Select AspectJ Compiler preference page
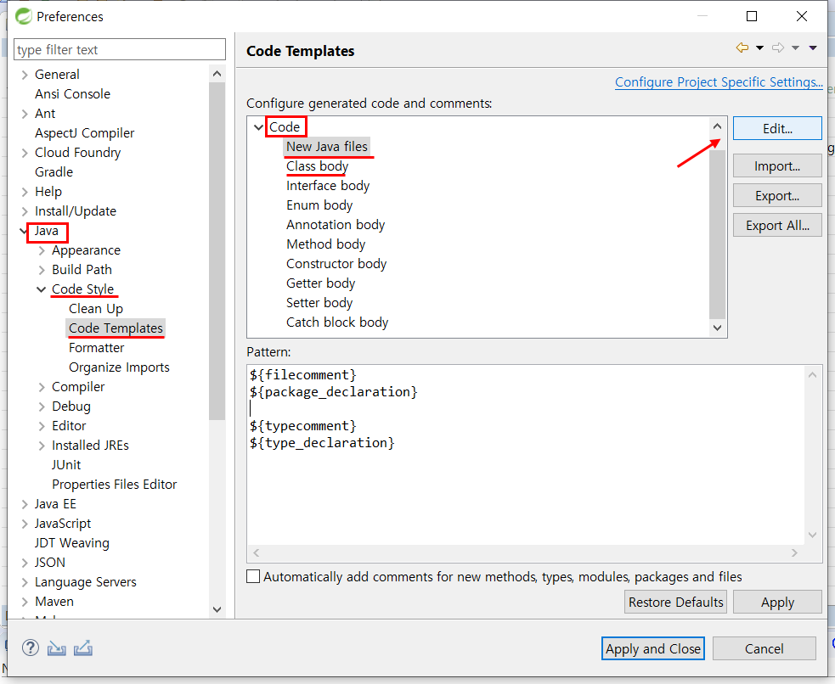 tap(85, 133)
